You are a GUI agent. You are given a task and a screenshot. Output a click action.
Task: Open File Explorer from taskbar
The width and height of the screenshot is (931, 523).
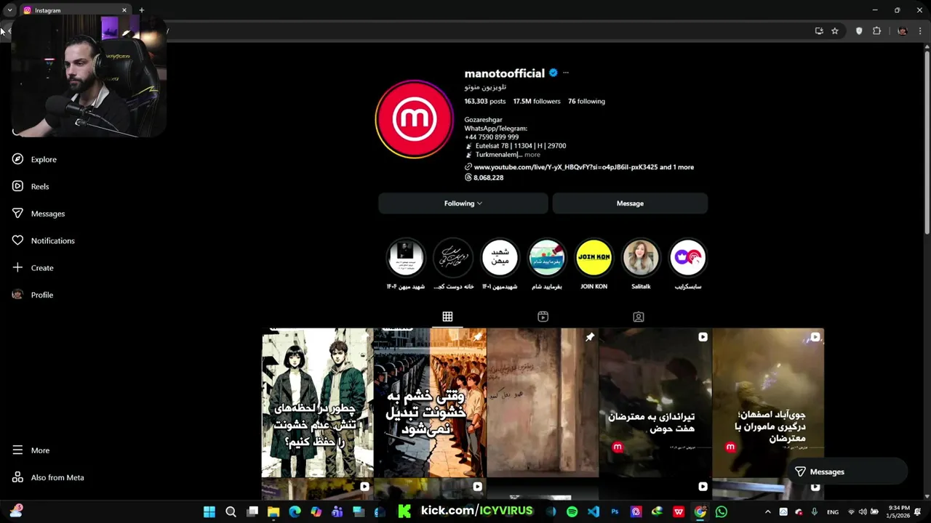[x=273, y=512]
